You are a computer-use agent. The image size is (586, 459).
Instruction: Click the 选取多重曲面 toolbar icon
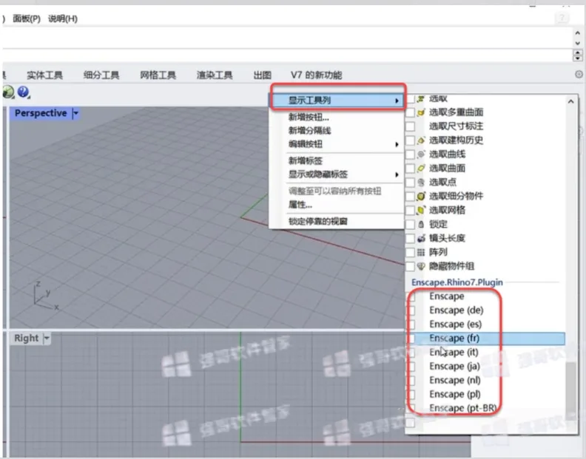click(421, 112)
